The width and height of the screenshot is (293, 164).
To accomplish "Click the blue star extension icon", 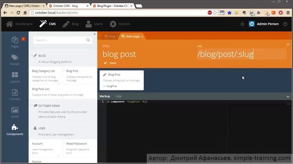I will click(x=229, y=13).
